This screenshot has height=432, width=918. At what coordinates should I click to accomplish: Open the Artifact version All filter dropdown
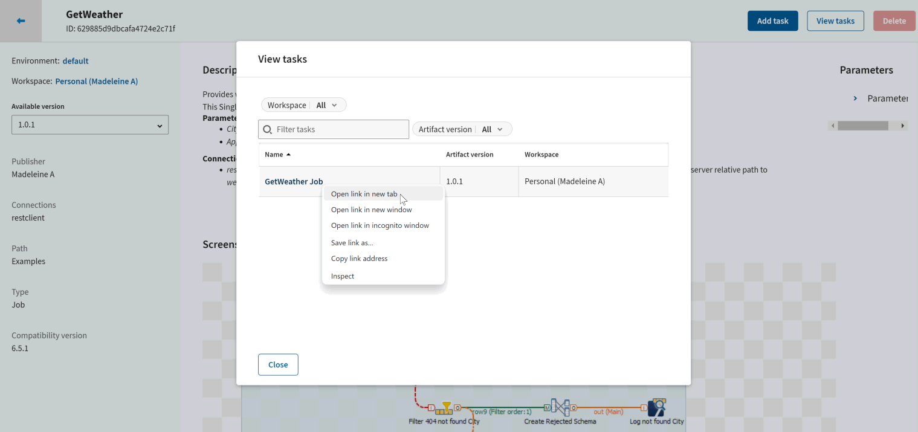(462, 129)
